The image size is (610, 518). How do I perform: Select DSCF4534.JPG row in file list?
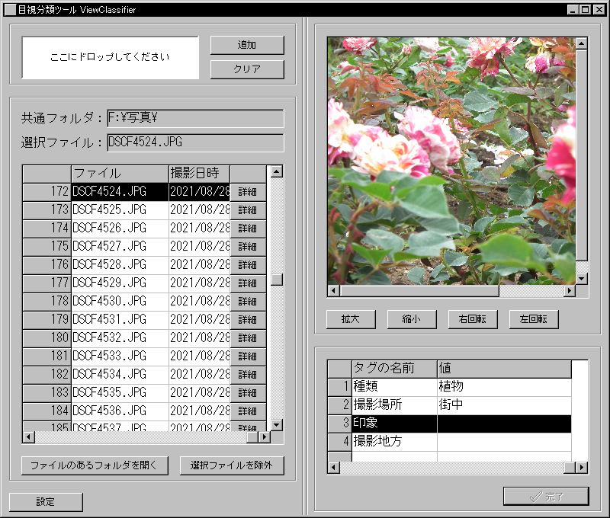(119, 375)
